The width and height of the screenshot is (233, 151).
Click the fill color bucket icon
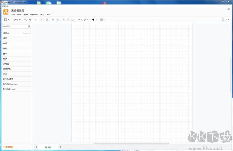[63, 19]
